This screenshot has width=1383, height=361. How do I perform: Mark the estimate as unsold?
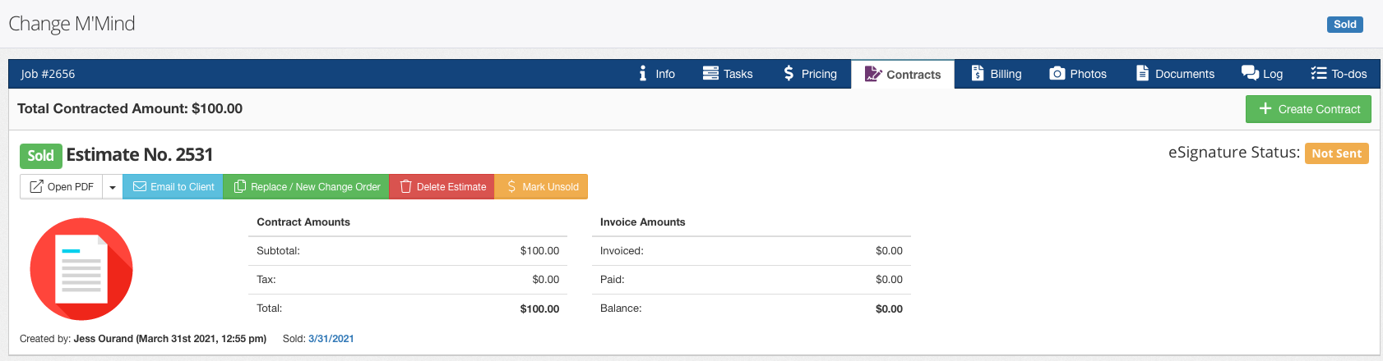[x=542, y=187]
